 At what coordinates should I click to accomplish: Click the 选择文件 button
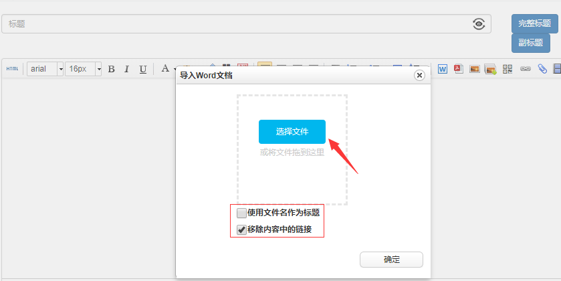click(292, 132)
